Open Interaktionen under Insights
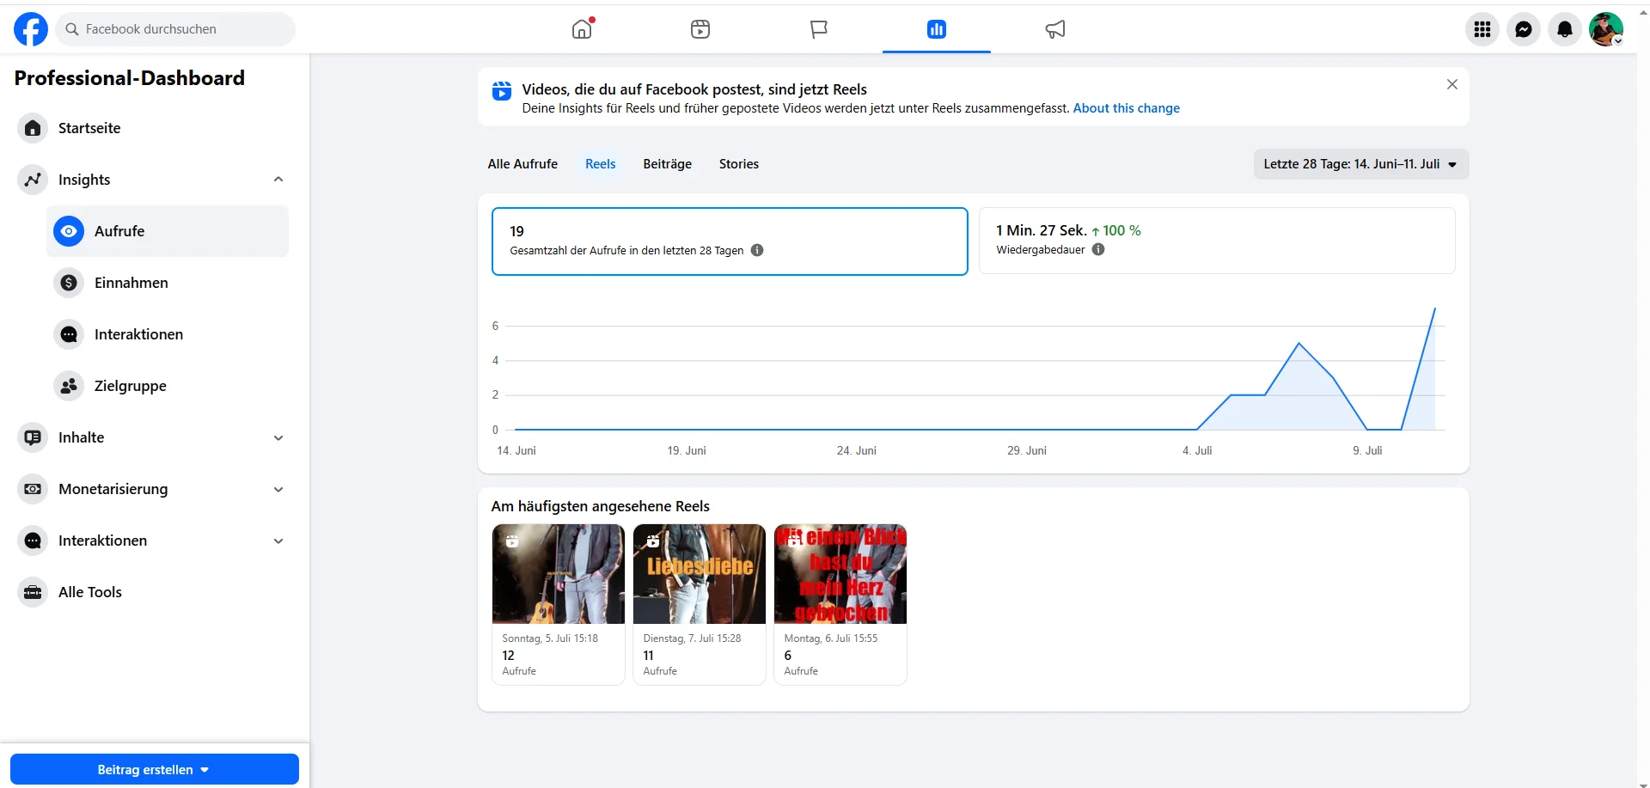The image size is (1650, 788). [x=168, y=334]
